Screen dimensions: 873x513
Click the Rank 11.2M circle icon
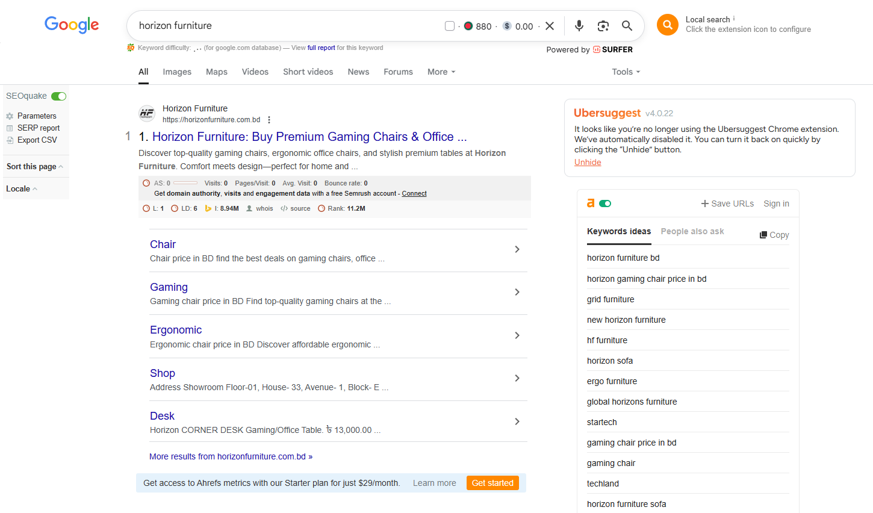click(322, 209)
